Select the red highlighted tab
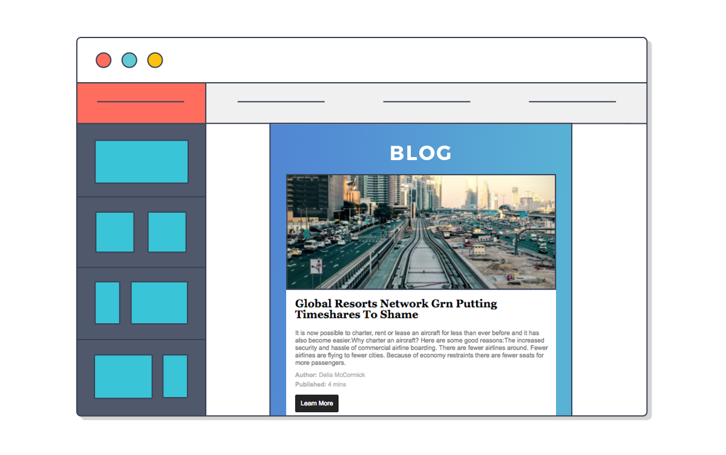The image size is (726, 455). (141, 103)
